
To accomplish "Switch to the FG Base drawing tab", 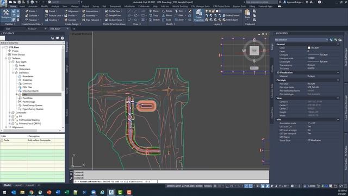I will pos(32,29).
